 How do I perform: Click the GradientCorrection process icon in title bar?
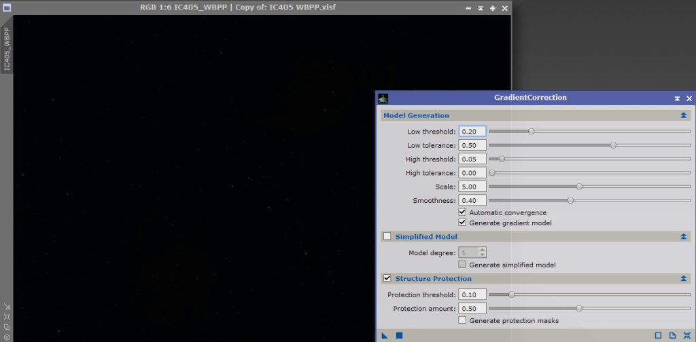coord(383,98)
